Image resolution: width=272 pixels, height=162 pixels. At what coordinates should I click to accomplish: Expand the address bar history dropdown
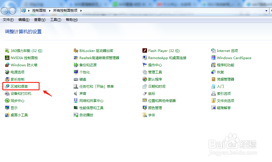click(266, 11)
